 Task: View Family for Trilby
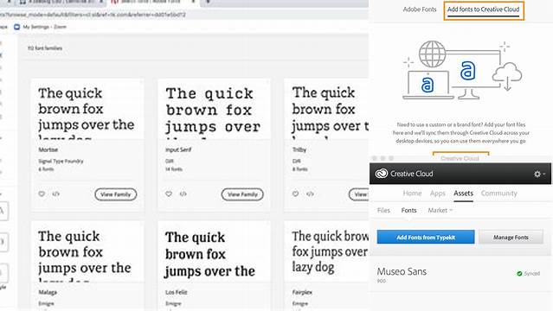pos(359,194)
